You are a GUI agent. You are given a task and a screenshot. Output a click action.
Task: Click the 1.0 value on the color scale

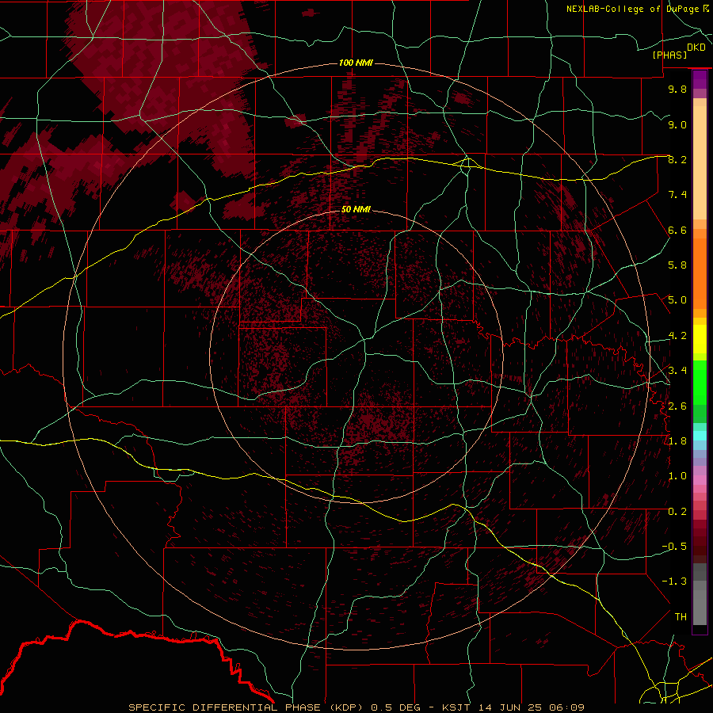tap(677, 476)
